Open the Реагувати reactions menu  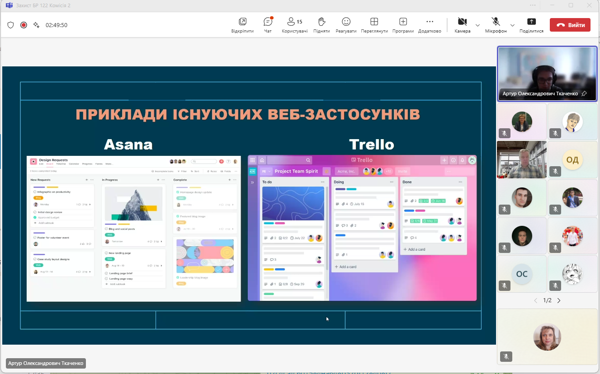pyautogui.click(x=346, y=25)
